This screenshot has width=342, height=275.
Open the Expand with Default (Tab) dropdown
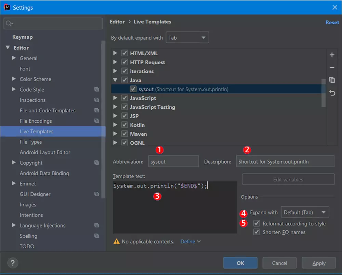(x=305, y=212)
